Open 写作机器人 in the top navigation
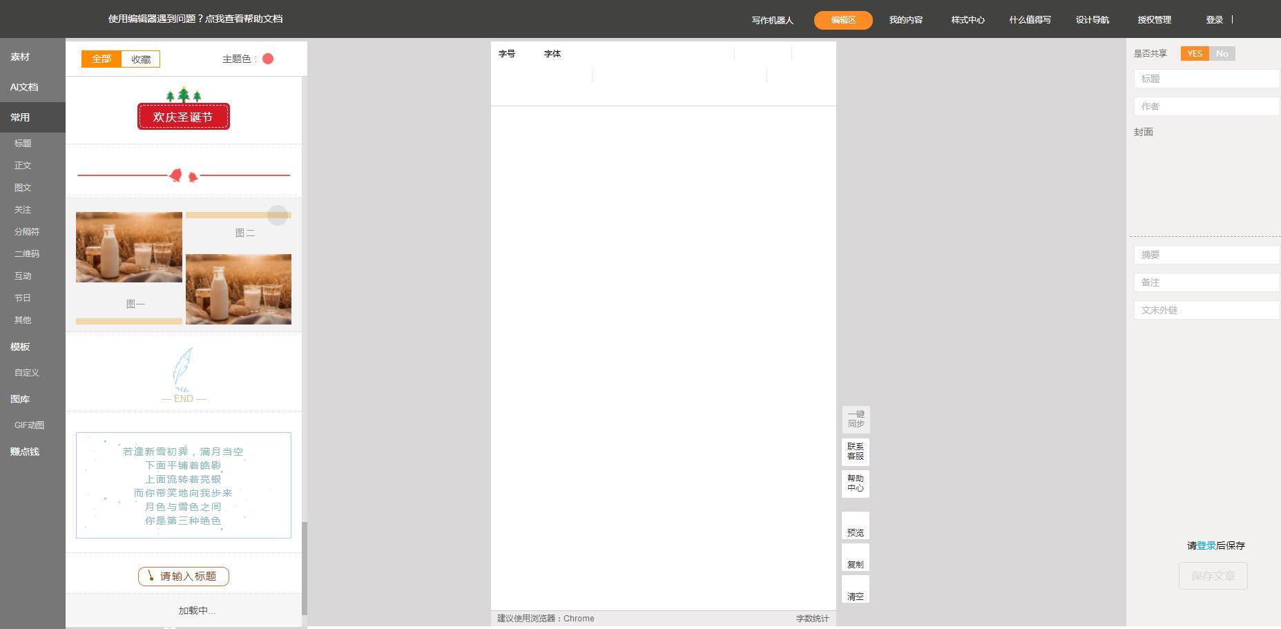 click(773, 20)
